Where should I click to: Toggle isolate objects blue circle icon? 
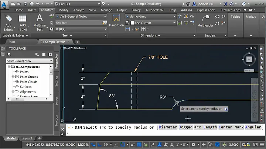click(218, 145)
